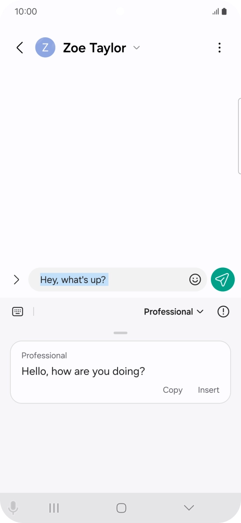This screenshot has width=241, height=523.
Task: Tap the Zoe Taylor contact name
Action: pos(95,48)
